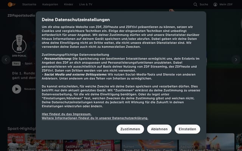Click the 'Personalisierung:' bold label
This screenshot has height=151, width=242.
[58, 59]
